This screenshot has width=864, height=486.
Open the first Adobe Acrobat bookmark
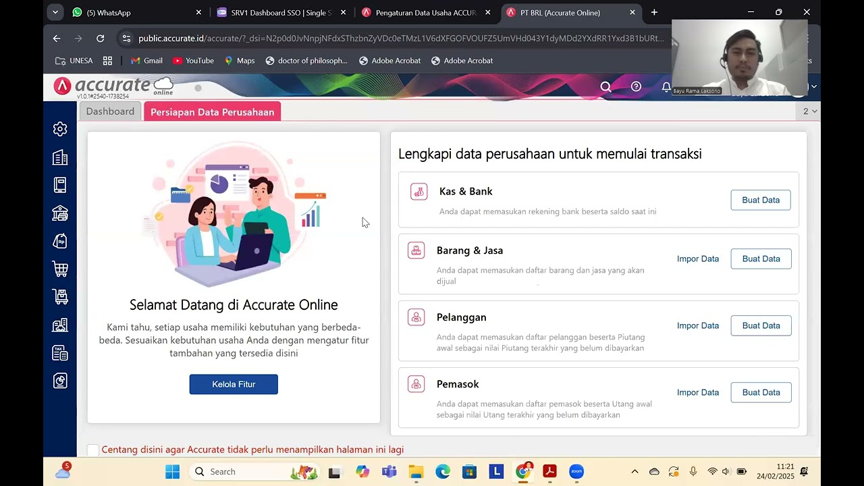click(x=389, y=61)
